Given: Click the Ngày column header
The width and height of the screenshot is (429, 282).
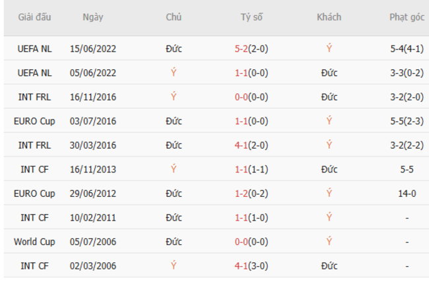Looking at the screenshot, I should tap(93, 17).
